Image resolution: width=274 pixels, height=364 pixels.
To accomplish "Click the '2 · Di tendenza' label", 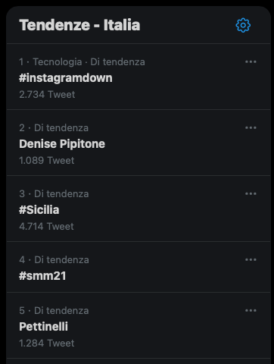I will (54, 128).
